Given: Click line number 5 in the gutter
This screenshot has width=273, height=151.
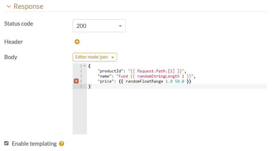Looking at the screenshot, I should tap(81, 86).
